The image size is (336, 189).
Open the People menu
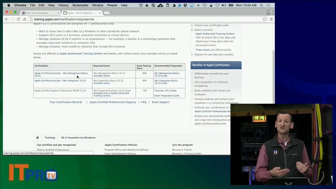coord(112,5)
